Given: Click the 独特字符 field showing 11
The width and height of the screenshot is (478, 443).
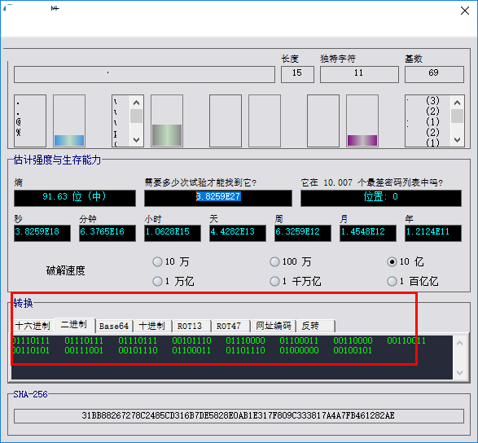Looking at the screenshot, I should tap(359, 74).
